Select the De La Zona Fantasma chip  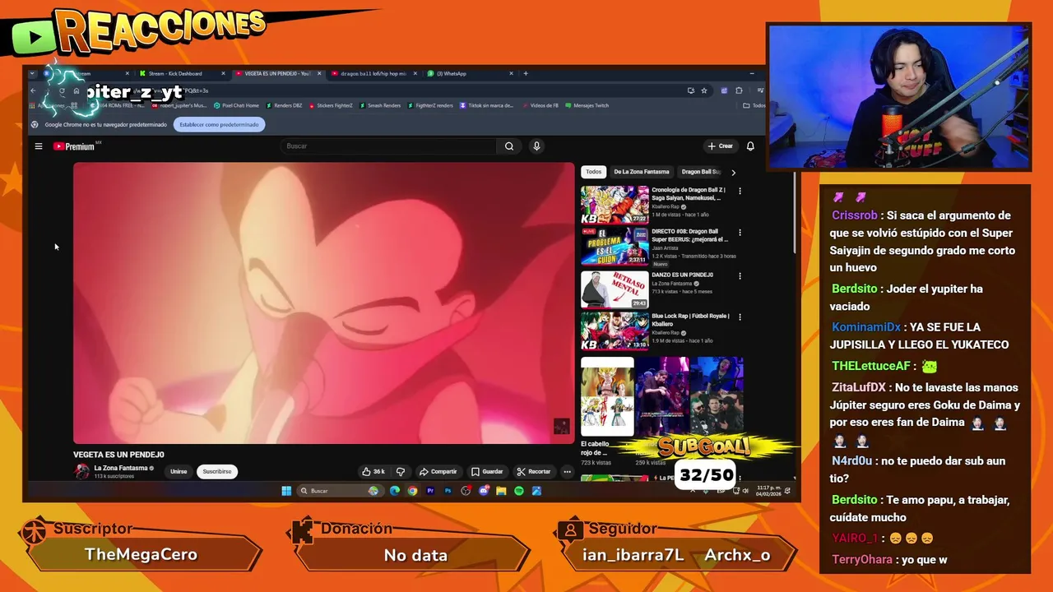(642, 172)
